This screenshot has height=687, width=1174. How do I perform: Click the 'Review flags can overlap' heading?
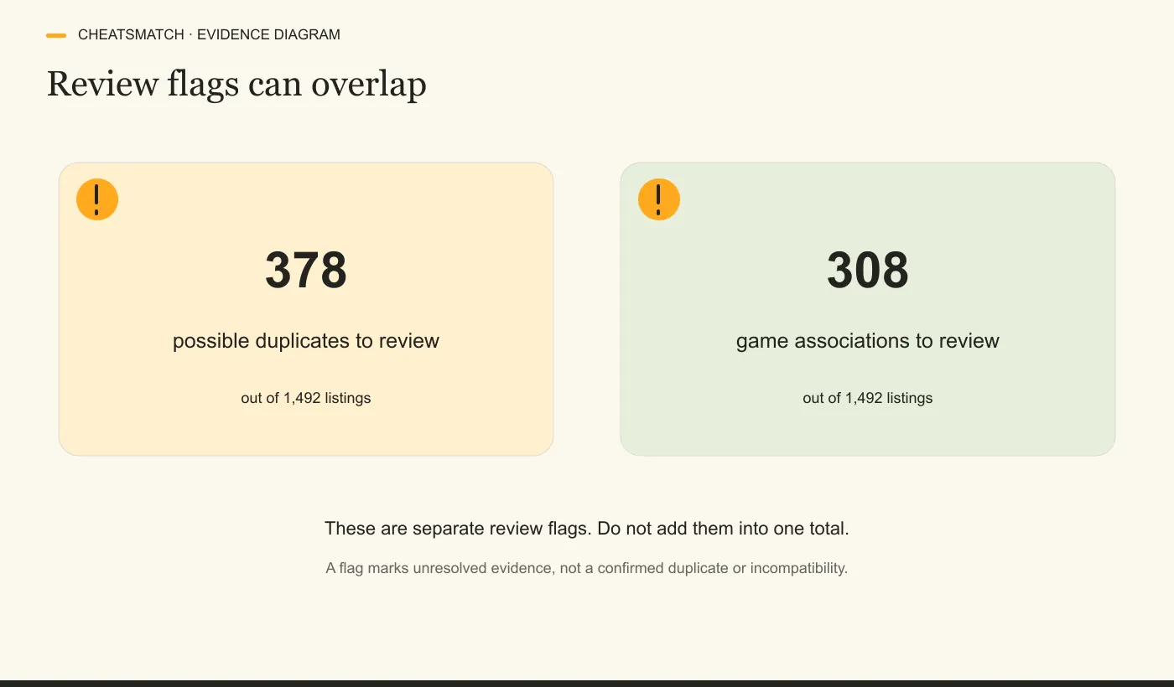(x=236, y=85)
